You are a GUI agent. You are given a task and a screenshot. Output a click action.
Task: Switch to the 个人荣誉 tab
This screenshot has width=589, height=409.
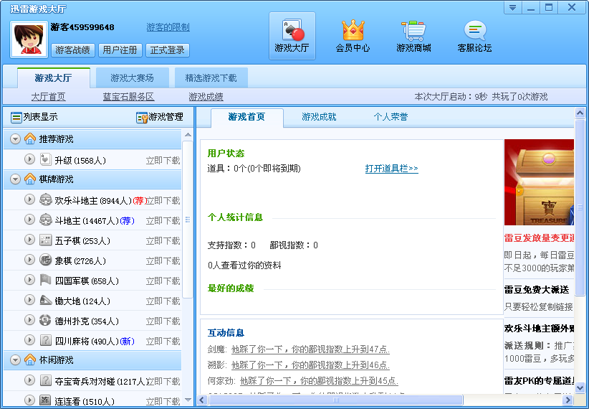(x=390, y=117)
